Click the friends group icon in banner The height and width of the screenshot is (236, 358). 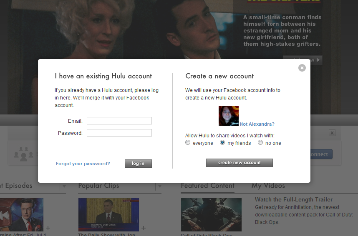click(x=23, y=154)
